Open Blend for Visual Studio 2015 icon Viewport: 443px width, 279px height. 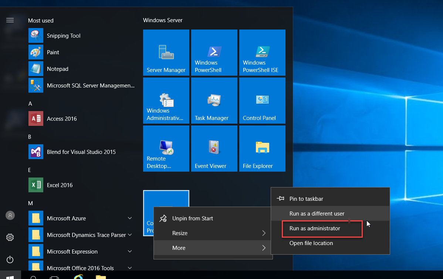click(36, 152)
